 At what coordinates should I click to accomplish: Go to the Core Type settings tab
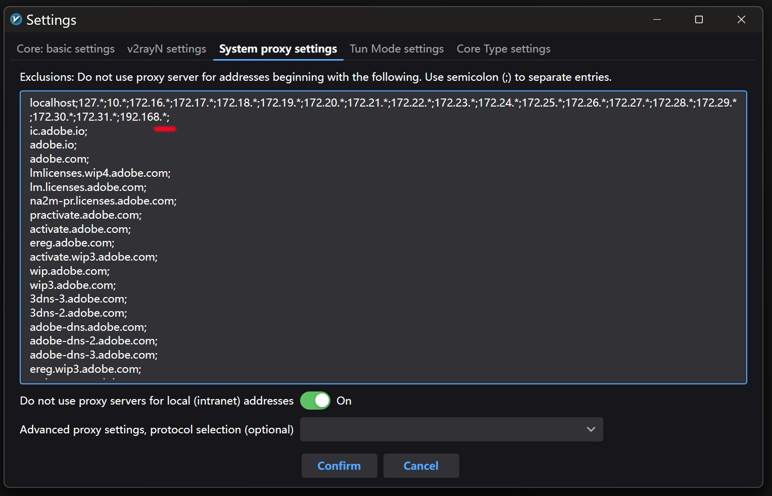[504, 49]
